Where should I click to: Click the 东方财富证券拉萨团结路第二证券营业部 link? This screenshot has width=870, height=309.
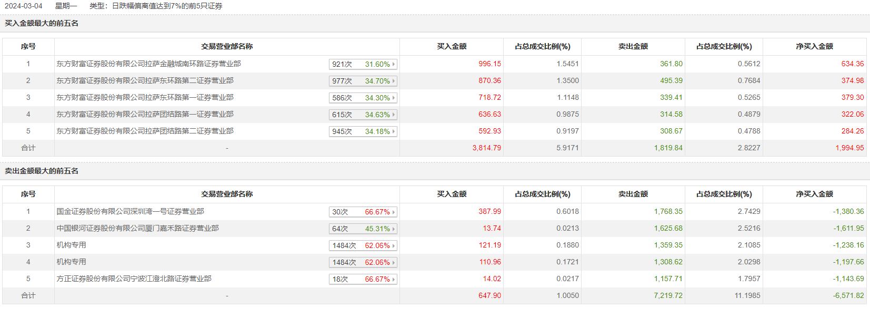click(x=145, y=131)
